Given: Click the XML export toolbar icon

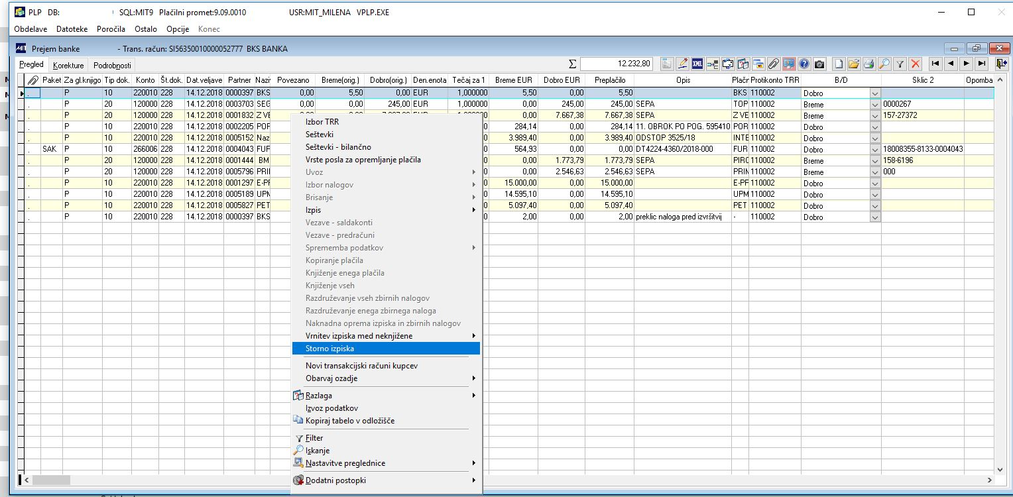Looking at the screenshot, I should pos(697,64).
